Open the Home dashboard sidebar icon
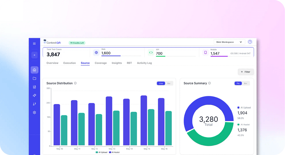Screen dimensions: 285x155 coord(34,70)
